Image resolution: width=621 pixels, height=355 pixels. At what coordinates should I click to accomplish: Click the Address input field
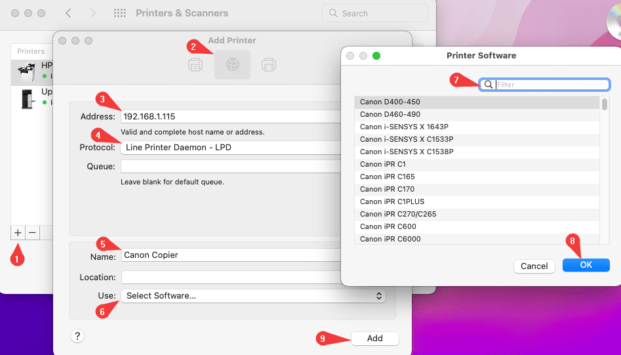tap(230, 117)
